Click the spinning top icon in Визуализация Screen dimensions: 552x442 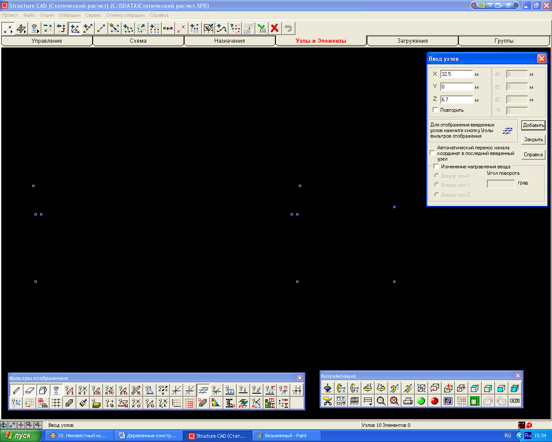click(328, 388)
